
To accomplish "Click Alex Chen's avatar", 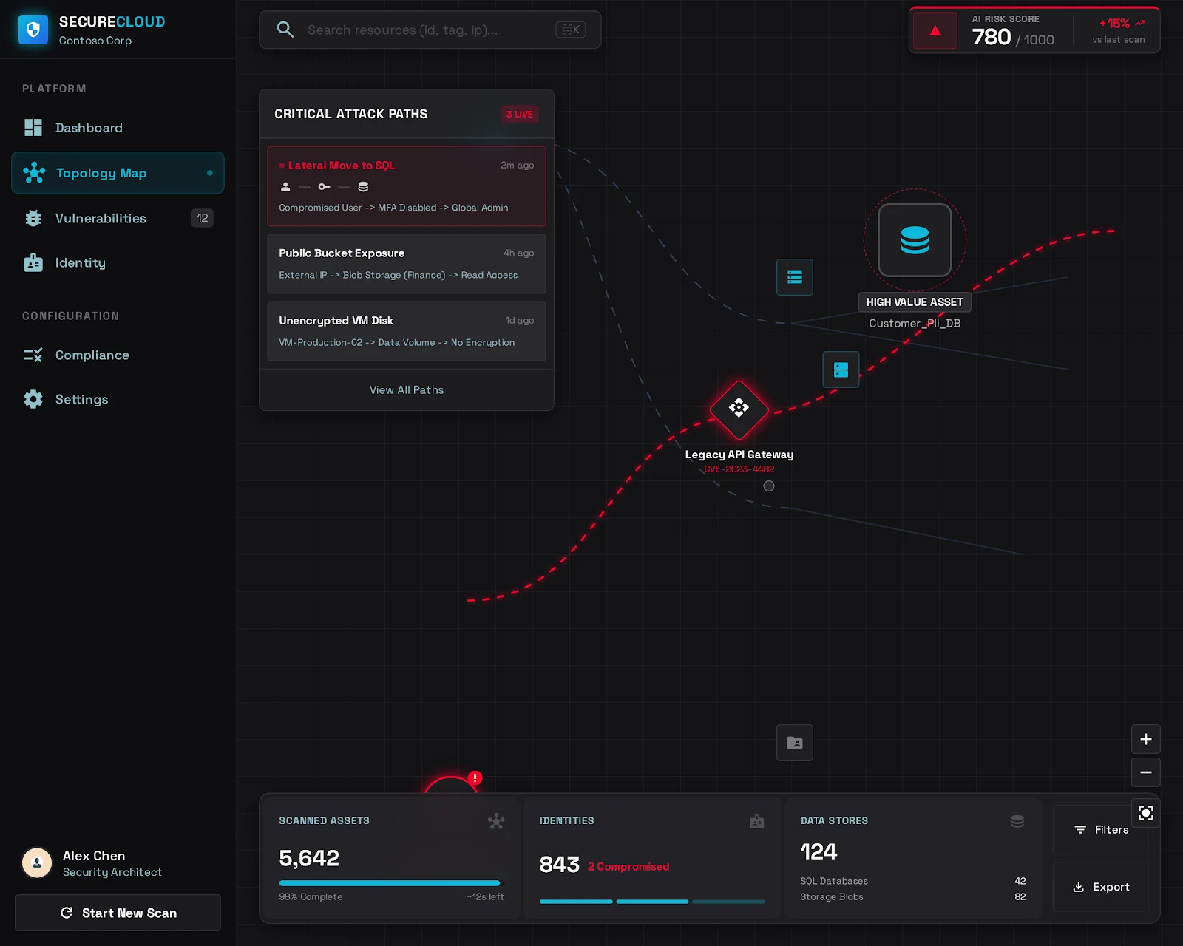I will [37, 862].
